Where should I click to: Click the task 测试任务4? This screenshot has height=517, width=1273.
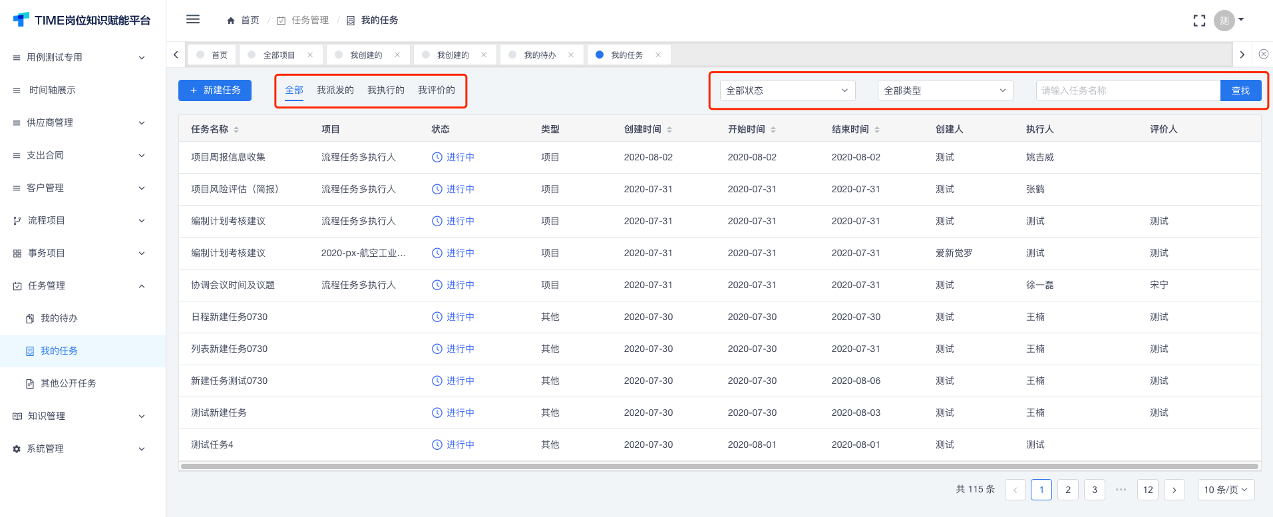point(212,445)
